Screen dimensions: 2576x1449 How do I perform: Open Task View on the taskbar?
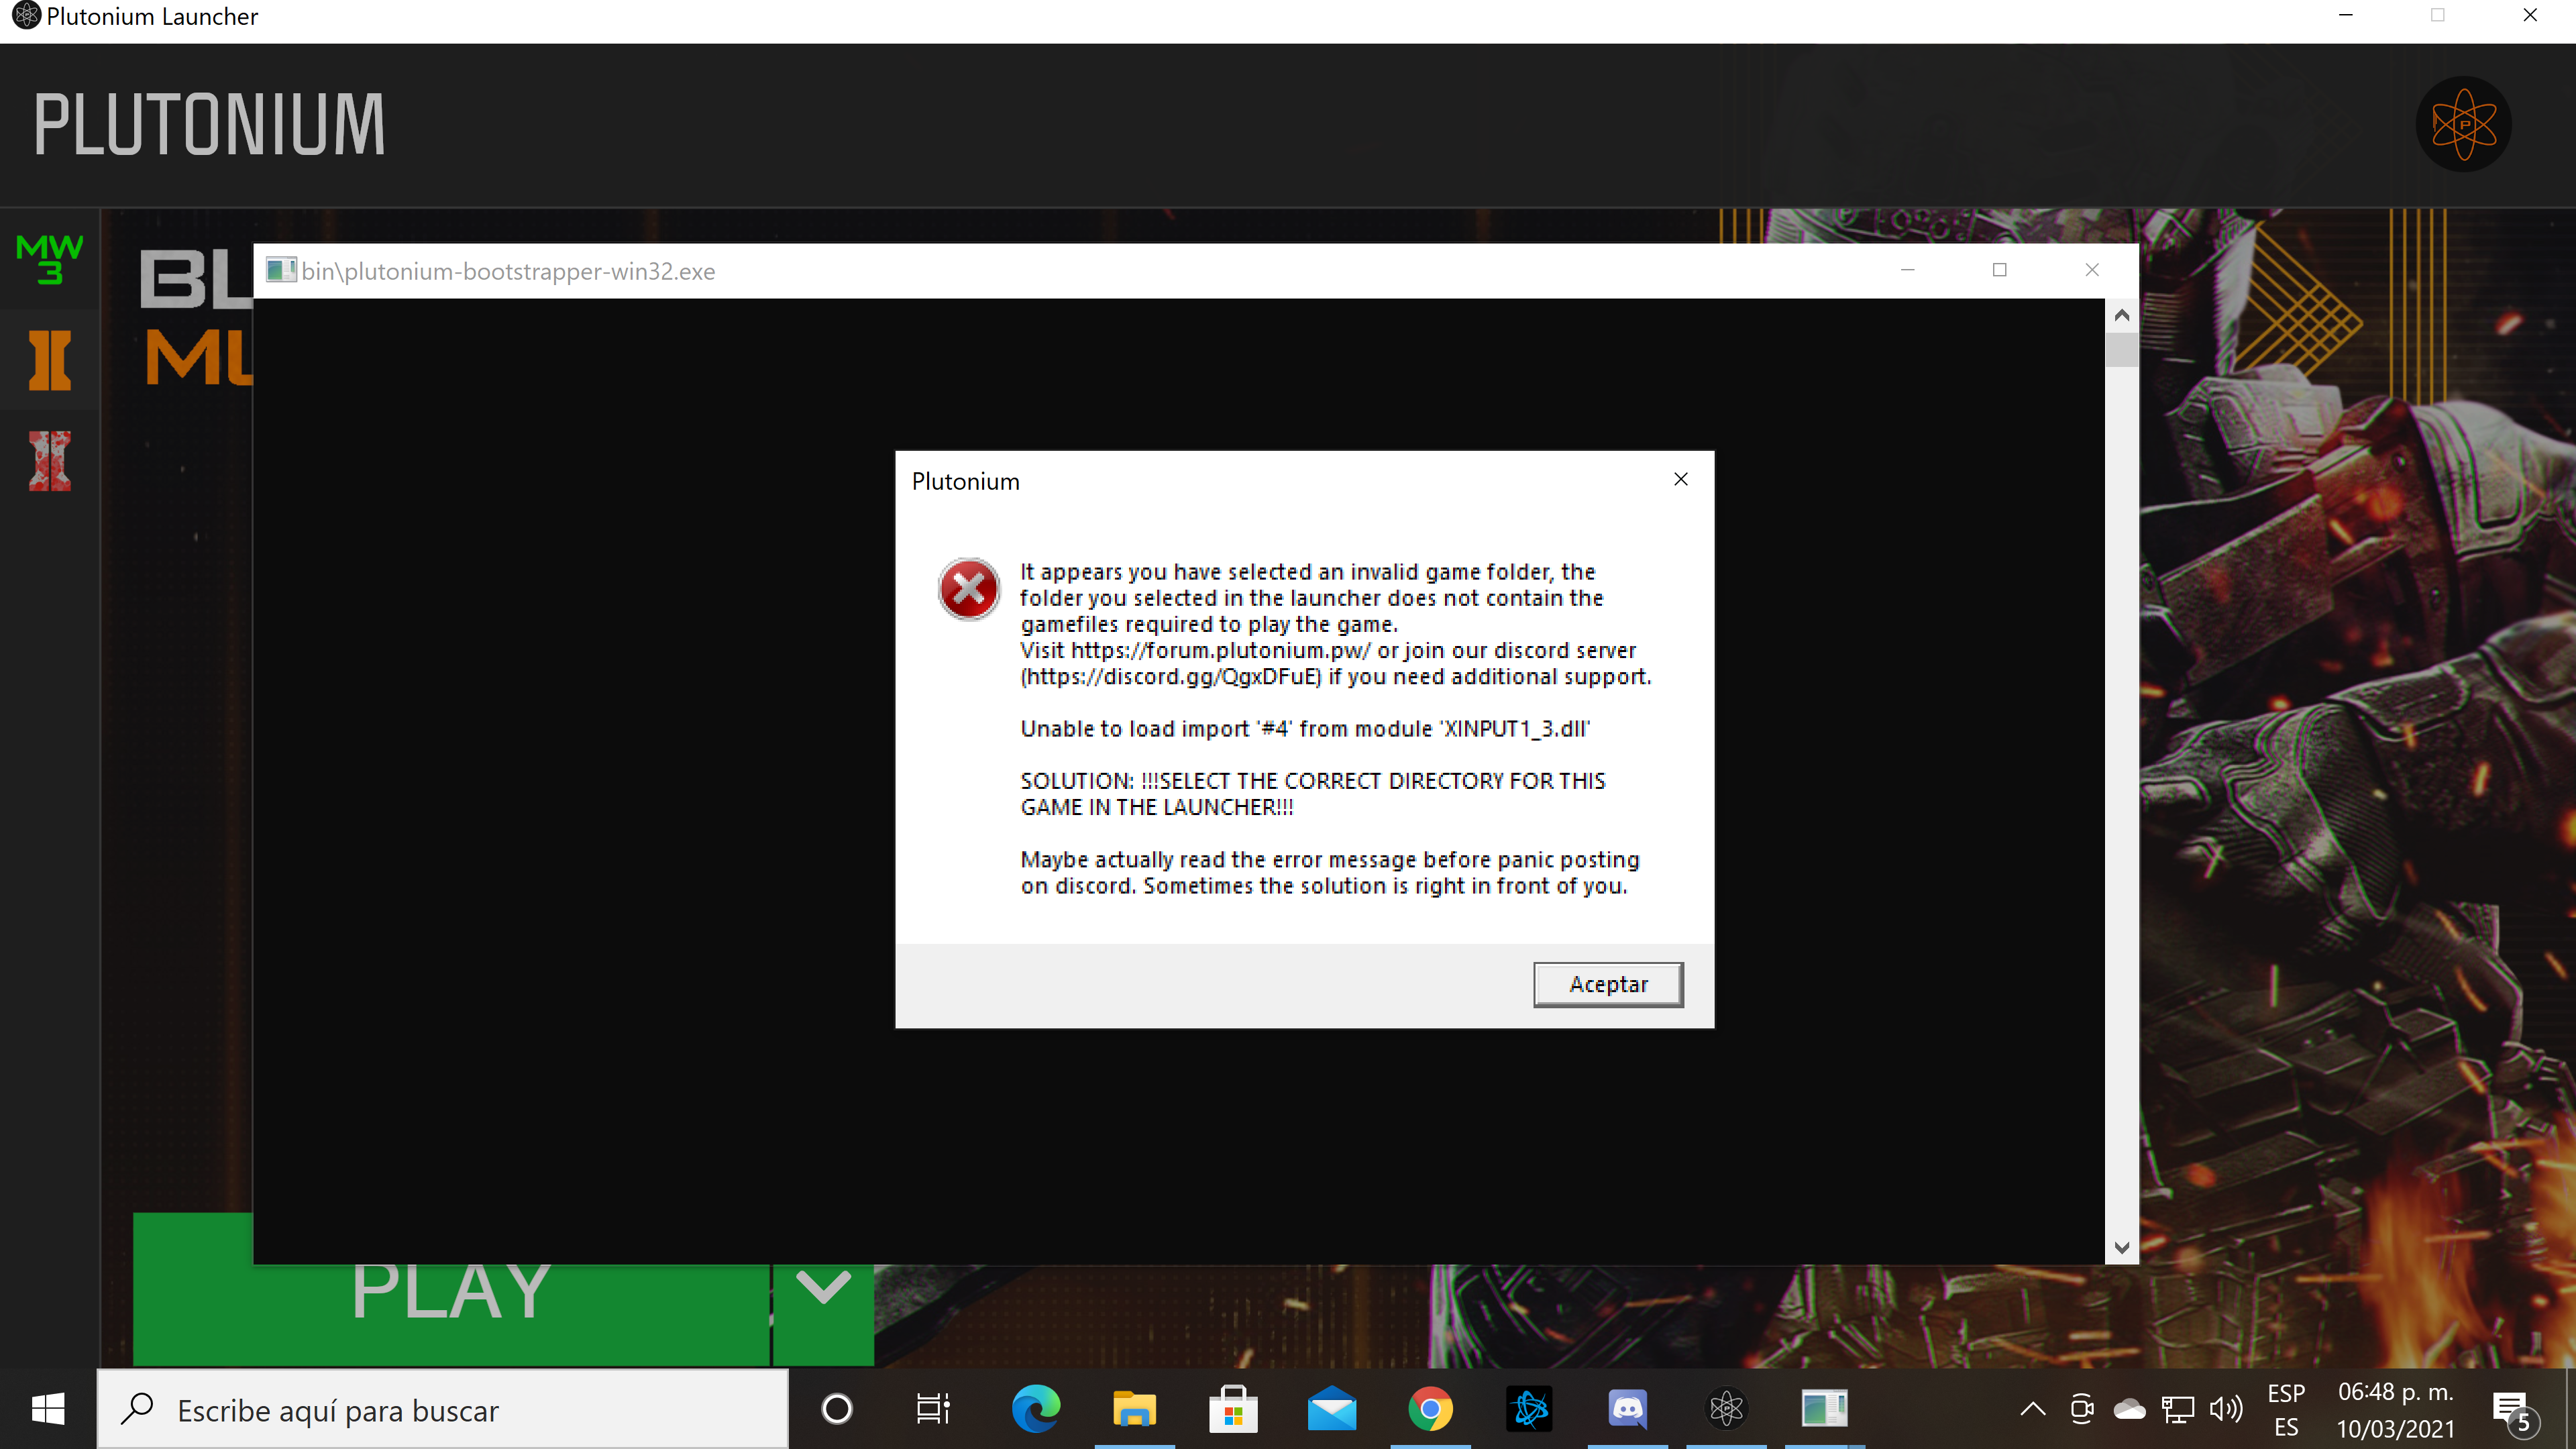(x=933, y=1409)
